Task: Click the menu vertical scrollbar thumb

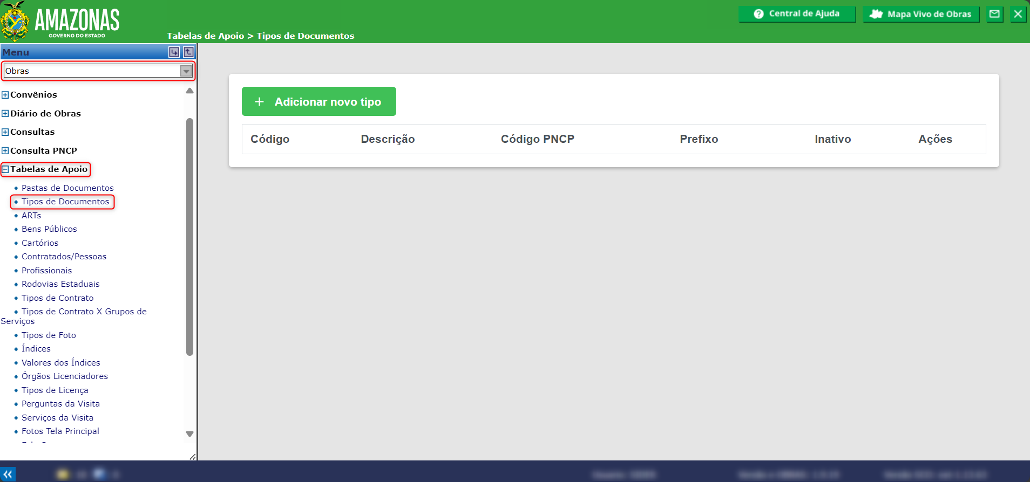Action: (189, 237)
